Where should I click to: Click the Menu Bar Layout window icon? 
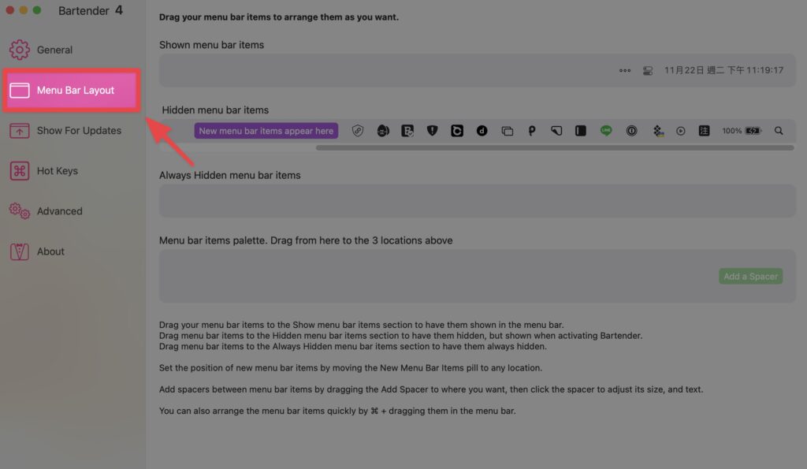20,90
